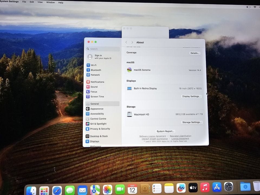260x195 pixels.
Task: Open Launchpad from the Dock
Action: click(x=44, y=191)
